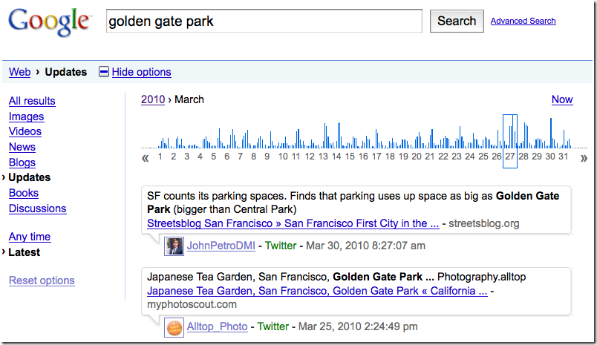
Task: Switch to News results
Action: click(x=22, y=147)
